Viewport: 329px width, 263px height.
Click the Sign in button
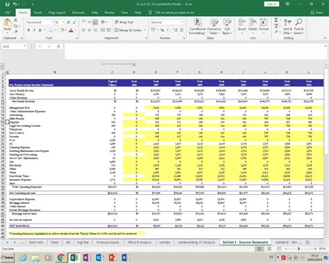pyautogui.click(x=271, y=4)
